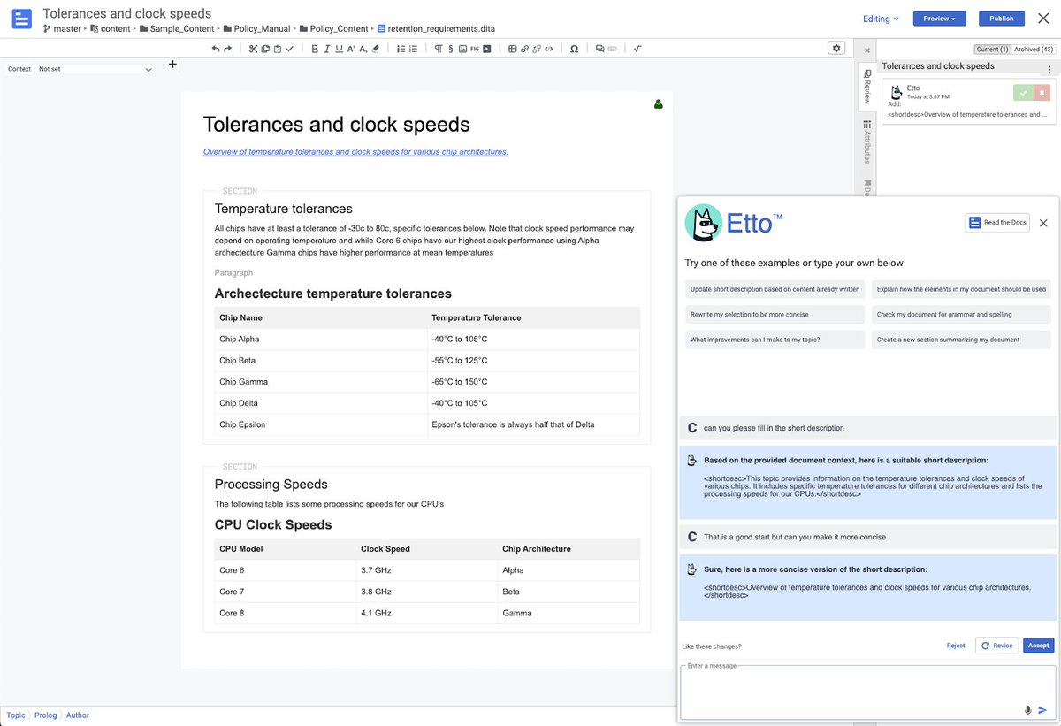Switch to Current (1) review tab
Screen dimensions: 1061x726
(992, 50)
